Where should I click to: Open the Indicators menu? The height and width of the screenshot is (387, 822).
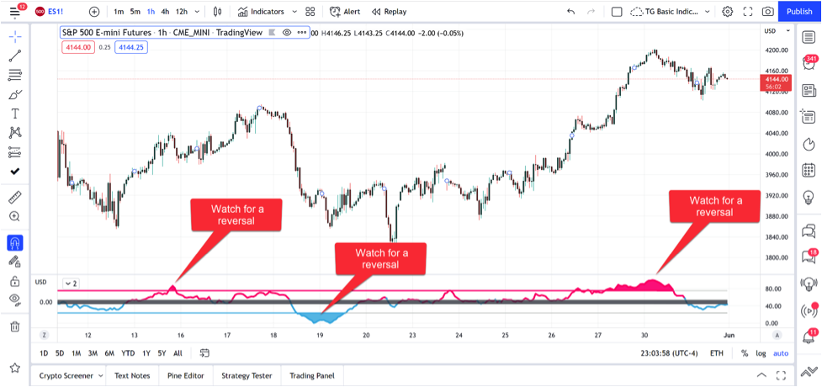point(261,12)
